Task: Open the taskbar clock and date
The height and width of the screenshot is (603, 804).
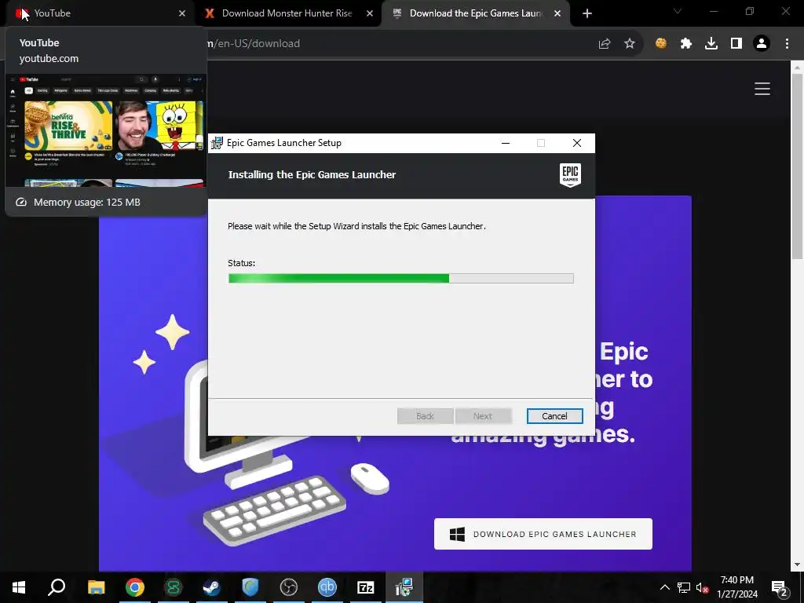Action: click(x=736, y=587)
